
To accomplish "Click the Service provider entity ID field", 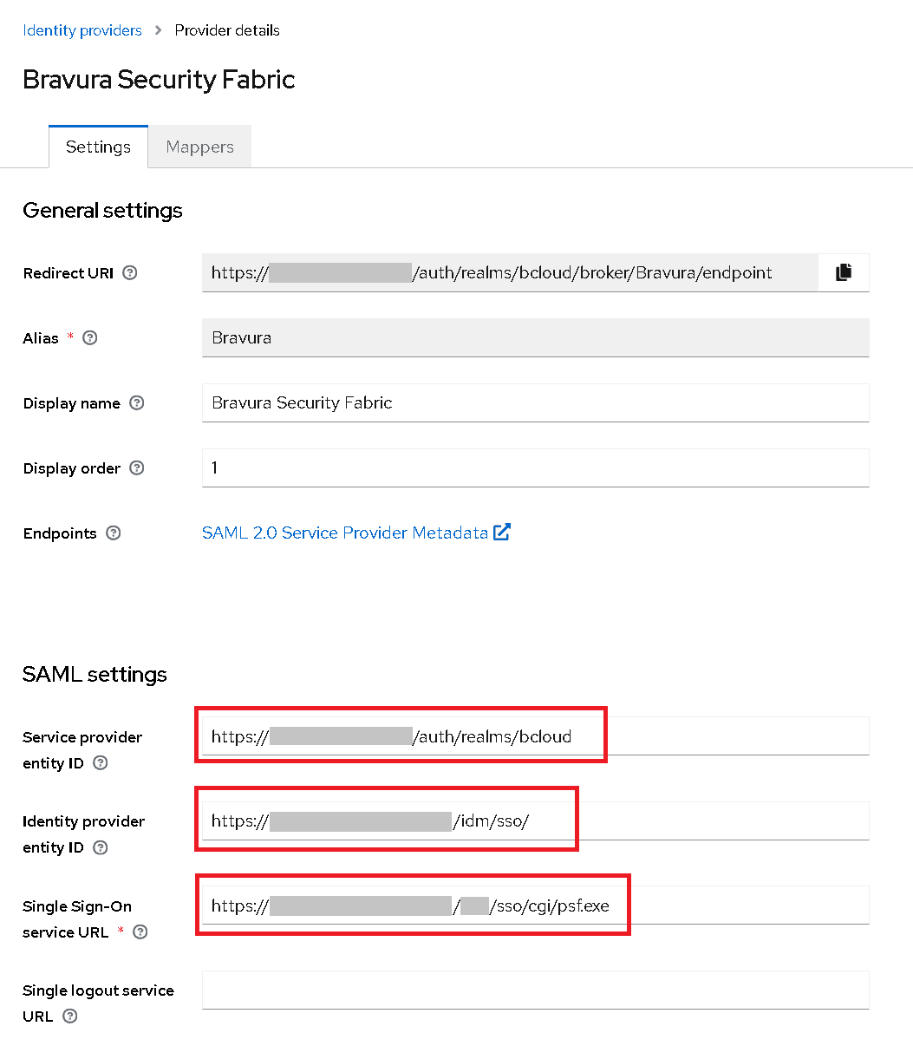I will click(728, 736).
